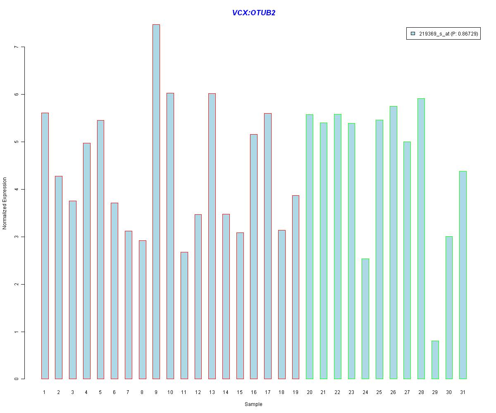Click x-axis sample label 24

click(366, 392)
